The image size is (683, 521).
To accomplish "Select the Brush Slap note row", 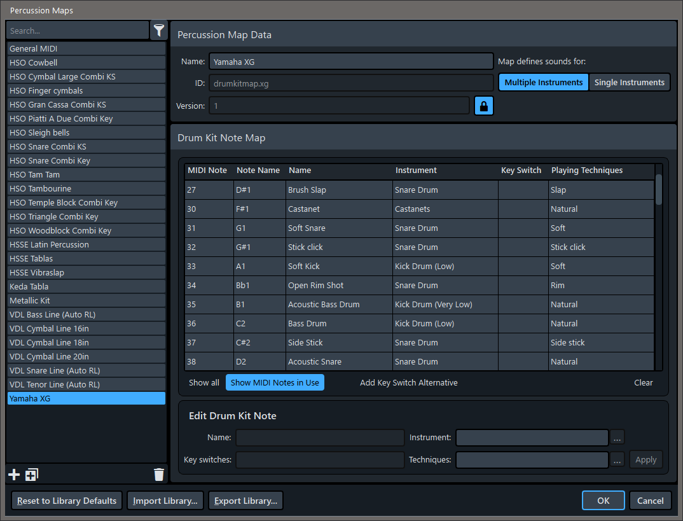I will (x=420, y=190).
